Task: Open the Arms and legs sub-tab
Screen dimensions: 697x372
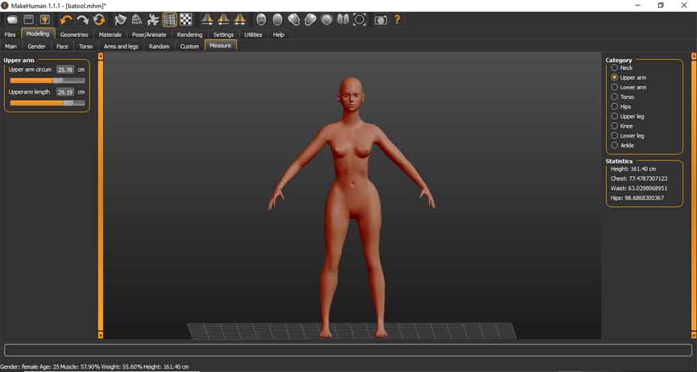Action: point(121,46)
